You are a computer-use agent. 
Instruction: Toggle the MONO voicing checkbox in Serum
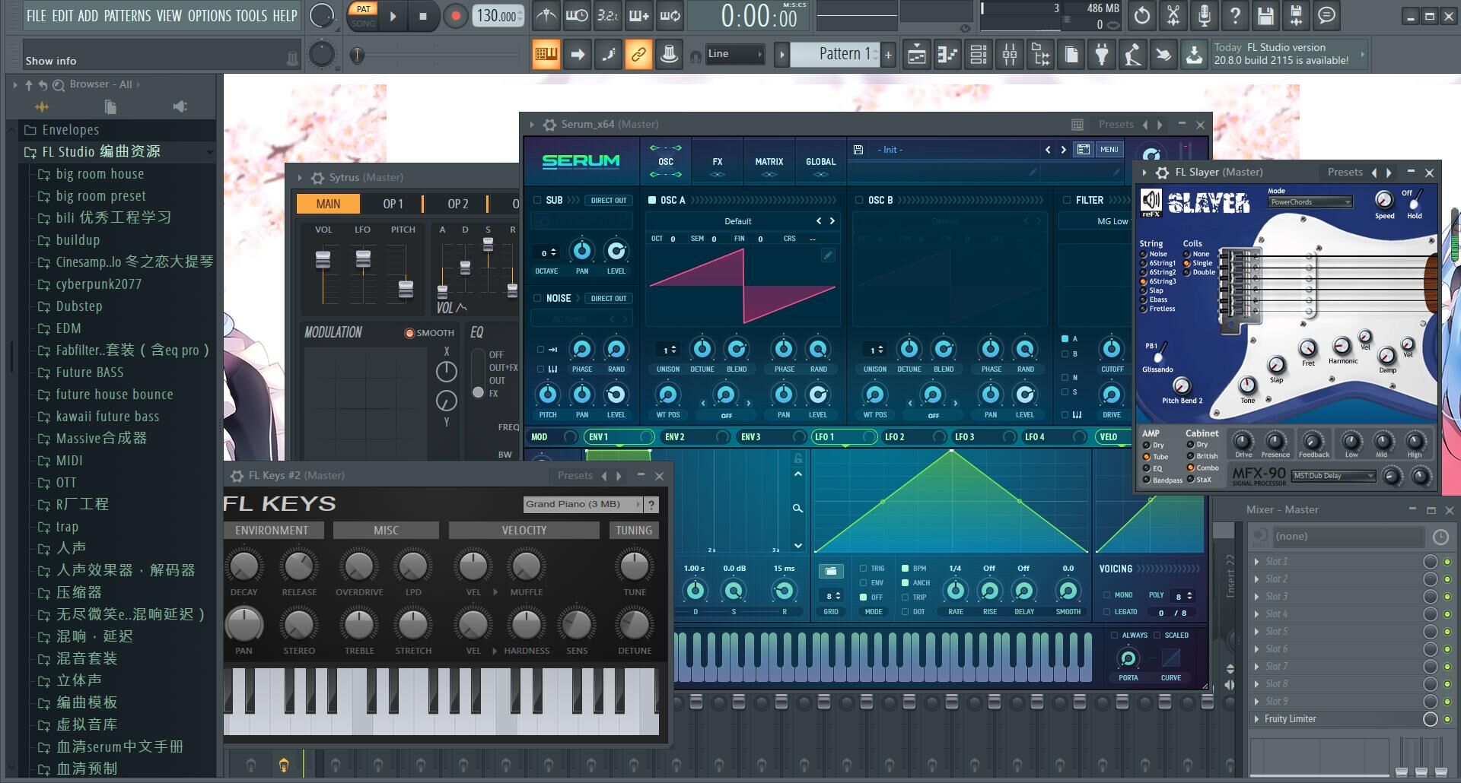(x=1106, y=595)
